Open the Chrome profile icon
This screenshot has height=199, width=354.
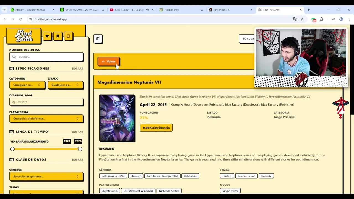[x=341, y=19]
